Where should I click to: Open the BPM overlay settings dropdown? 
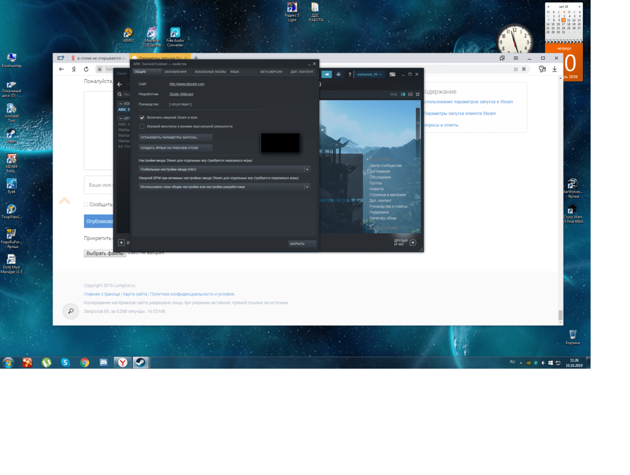point(224,187)
